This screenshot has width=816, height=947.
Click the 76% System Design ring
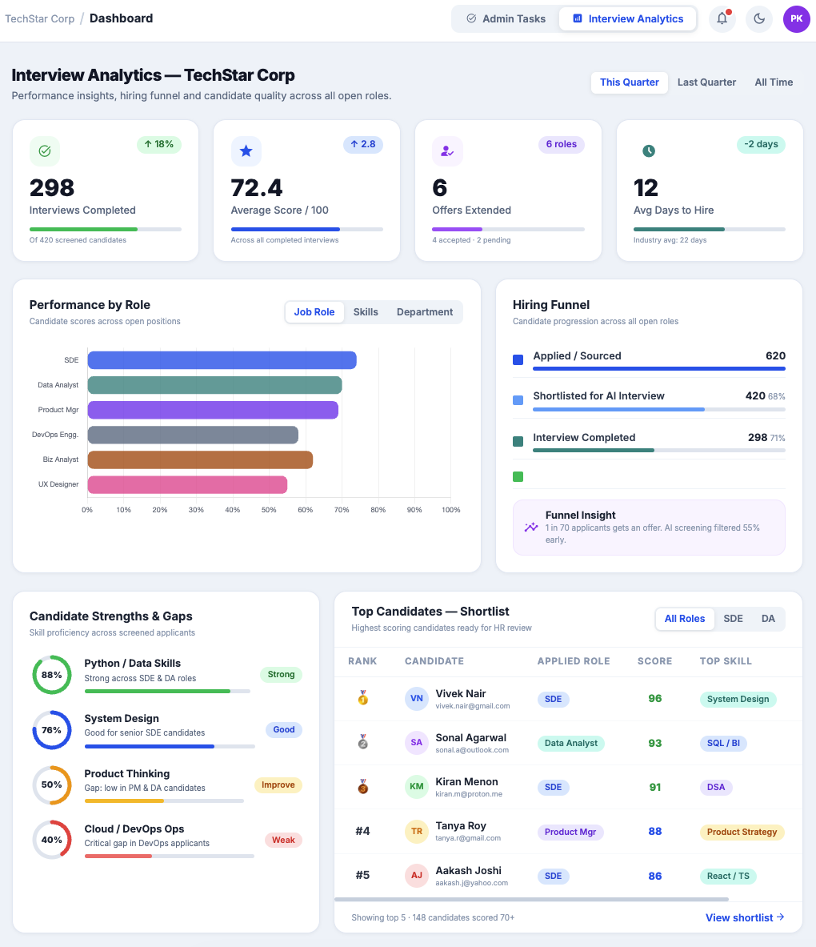51,730
